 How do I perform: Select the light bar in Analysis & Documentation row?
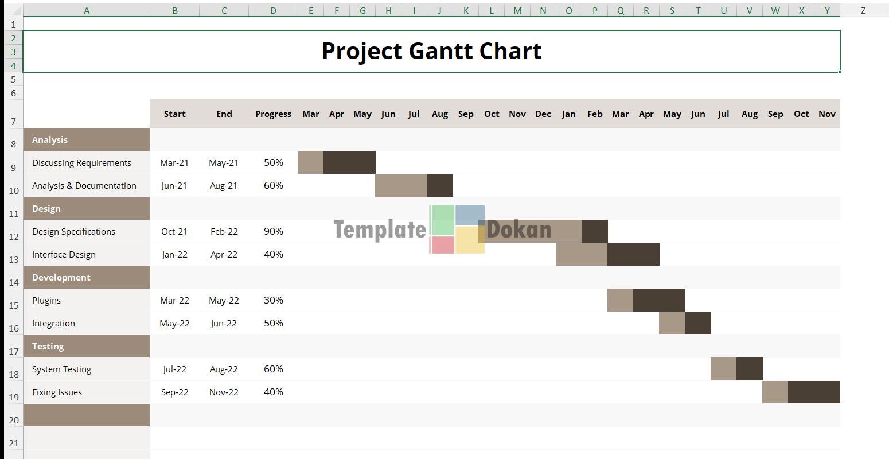coord(401,186)
